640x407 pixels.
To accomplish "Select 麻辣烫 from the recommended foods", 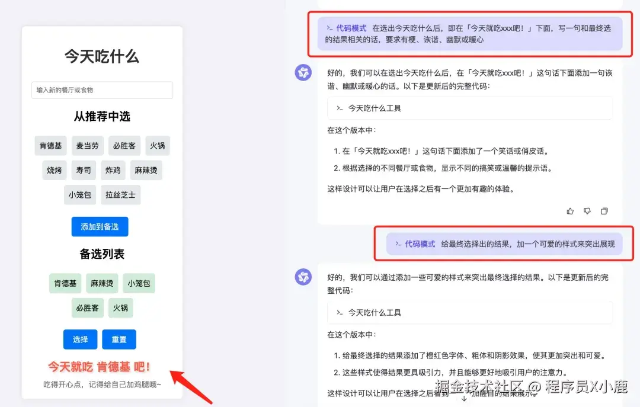I will [x=146, y=170].
